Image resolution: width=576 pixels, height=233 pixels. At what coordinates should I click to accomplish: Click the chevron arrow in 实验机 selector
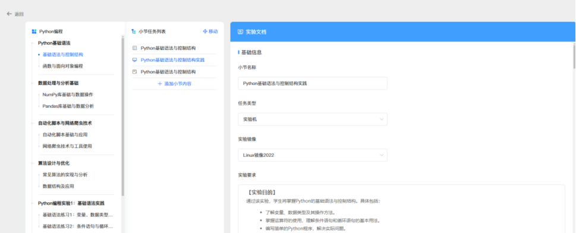pyautogui.click(x=381, y=119)
